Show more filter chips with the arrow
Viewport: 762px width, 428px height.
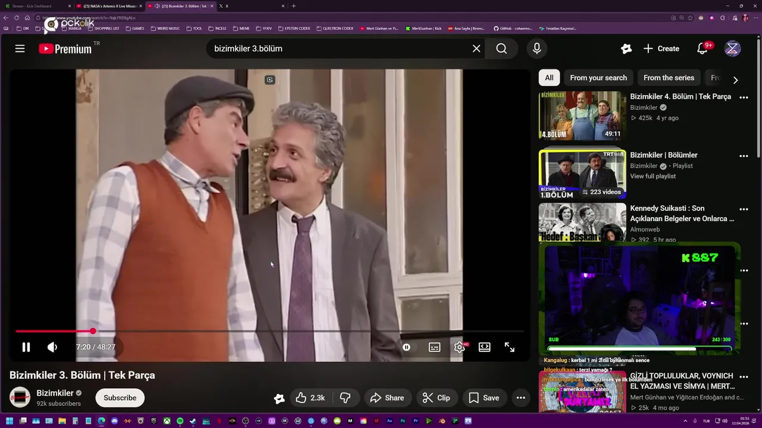735,80
